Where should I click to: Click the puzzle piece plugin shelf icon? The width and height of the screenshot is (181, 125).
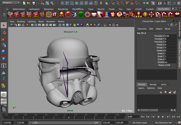[177, 14]
